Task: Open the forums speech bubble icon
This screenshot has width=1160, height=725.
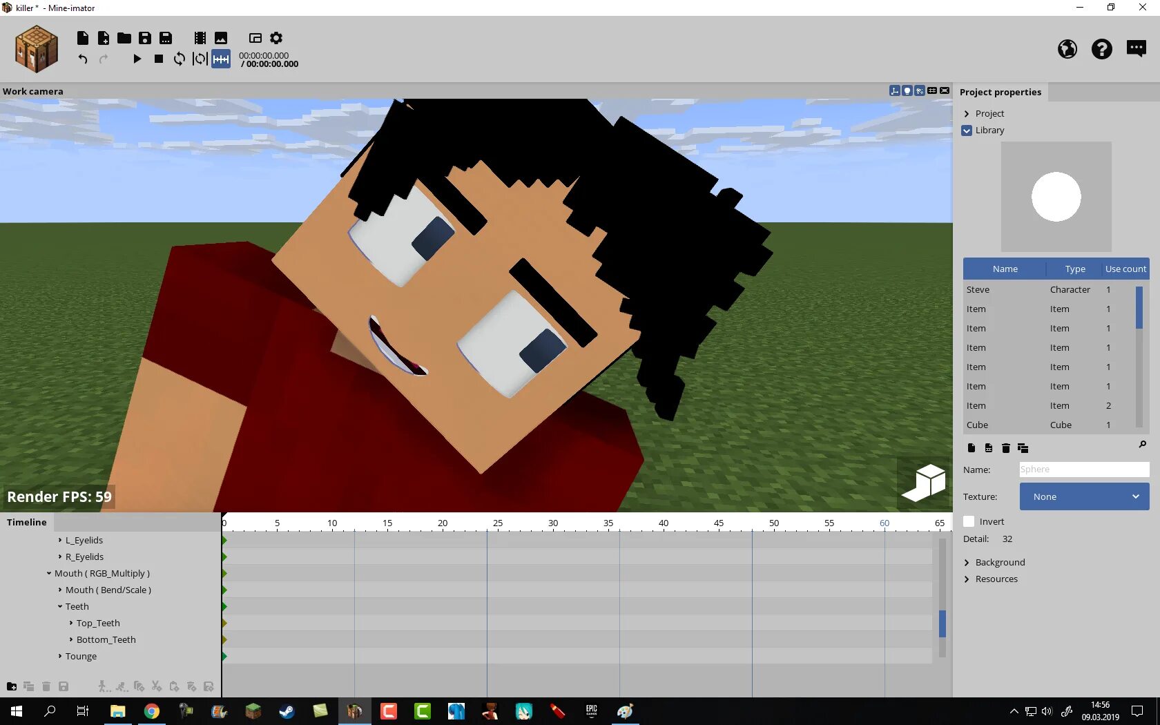Action: [1137, 48]
